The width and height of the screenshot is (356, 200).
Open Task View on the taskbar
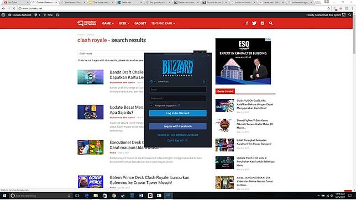click(x=77, y=196)
